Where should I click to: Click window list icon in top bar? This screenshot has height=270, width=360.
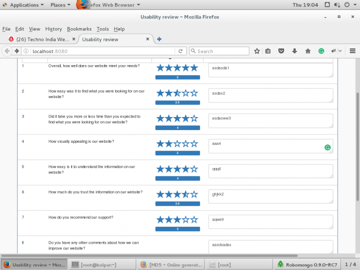327,5
